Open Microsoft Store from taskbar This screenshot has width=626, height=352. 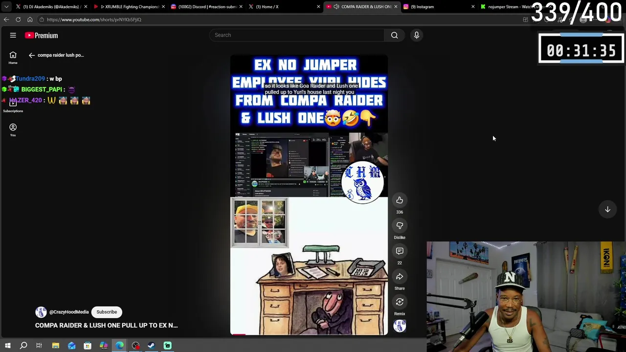[88, 346]
